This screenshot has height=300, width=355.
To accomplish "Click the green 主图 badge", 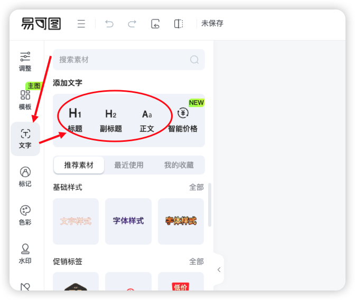I will [x=34, y=86].
